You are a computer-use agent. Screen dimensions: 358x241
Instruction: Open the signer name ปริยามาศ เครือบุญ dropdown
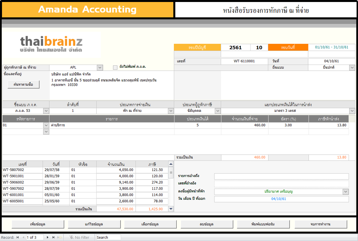point(346,192)
